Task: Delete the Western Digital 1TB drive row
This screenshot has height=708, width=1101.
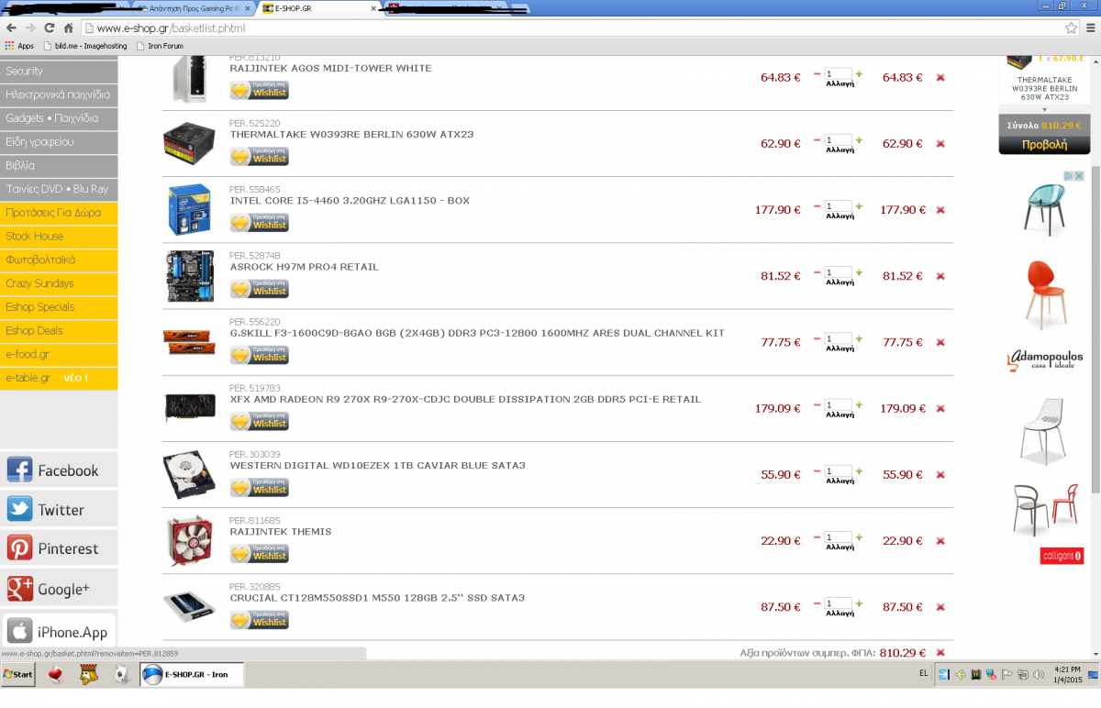Action: click(x=940, y=475)
